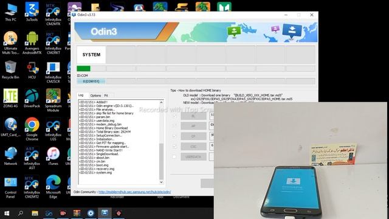Open InfinityBox LGS shortcut
Viewport: 389px width, 219px height.
tap(53, 129)
